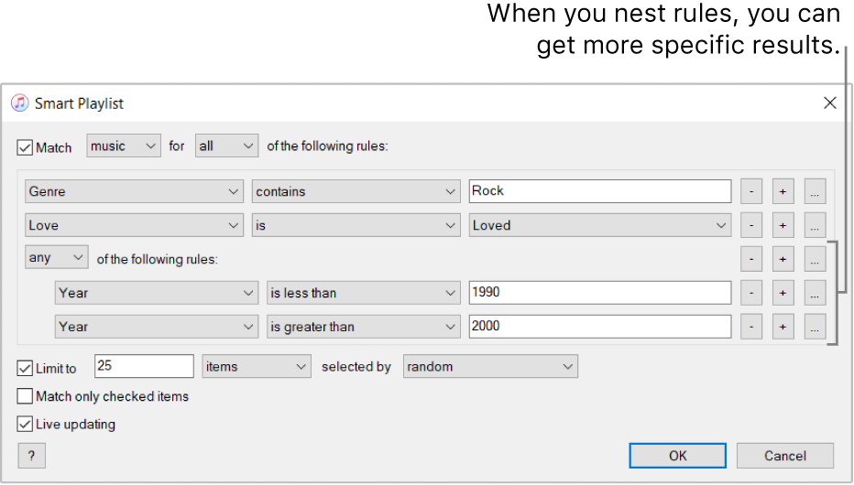854x485 pixels.
Task: Toggle the Limit to checkbox
Action: pos(25,368)
